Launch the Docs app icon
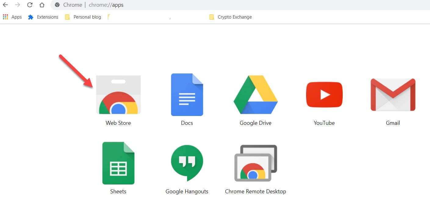Viewport: 430px width, 214px height. [x=187, y=95]
